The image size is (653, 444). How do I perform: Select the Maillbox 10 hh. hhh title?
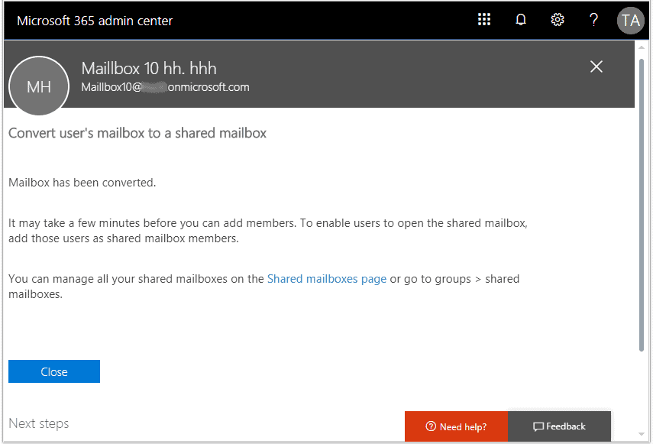[x=148, y=68]
